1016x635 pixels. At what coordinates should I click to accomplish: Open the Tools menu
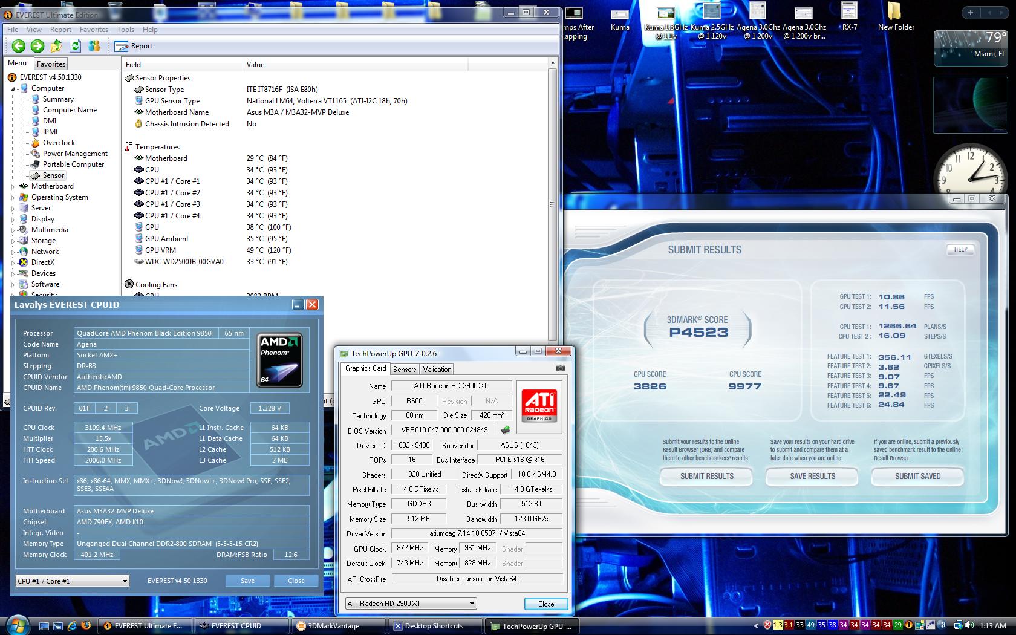click(x=125, y=29)
